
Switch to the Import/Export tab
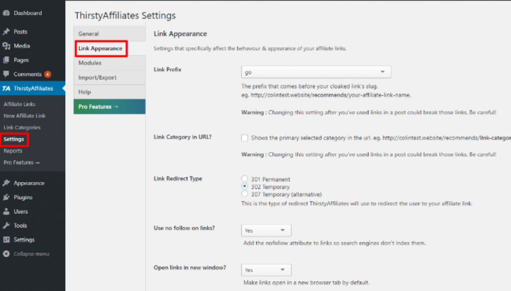click(x=109, y=77)
